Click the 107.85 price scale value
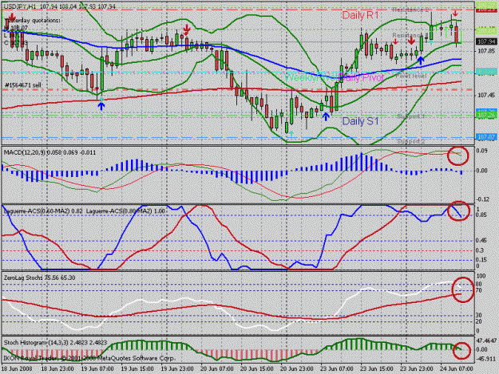499x374 pixels. pos(486,51)
